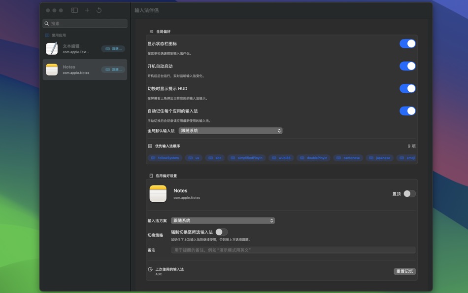Toggle the 置顶 switch for Notes
Image resolution: width=468 pixels, height=293 pixels.
409,194
